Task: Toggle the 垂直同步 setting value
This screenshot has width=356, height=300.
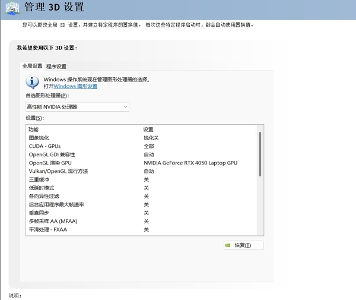Action: [x=147, y=213]
